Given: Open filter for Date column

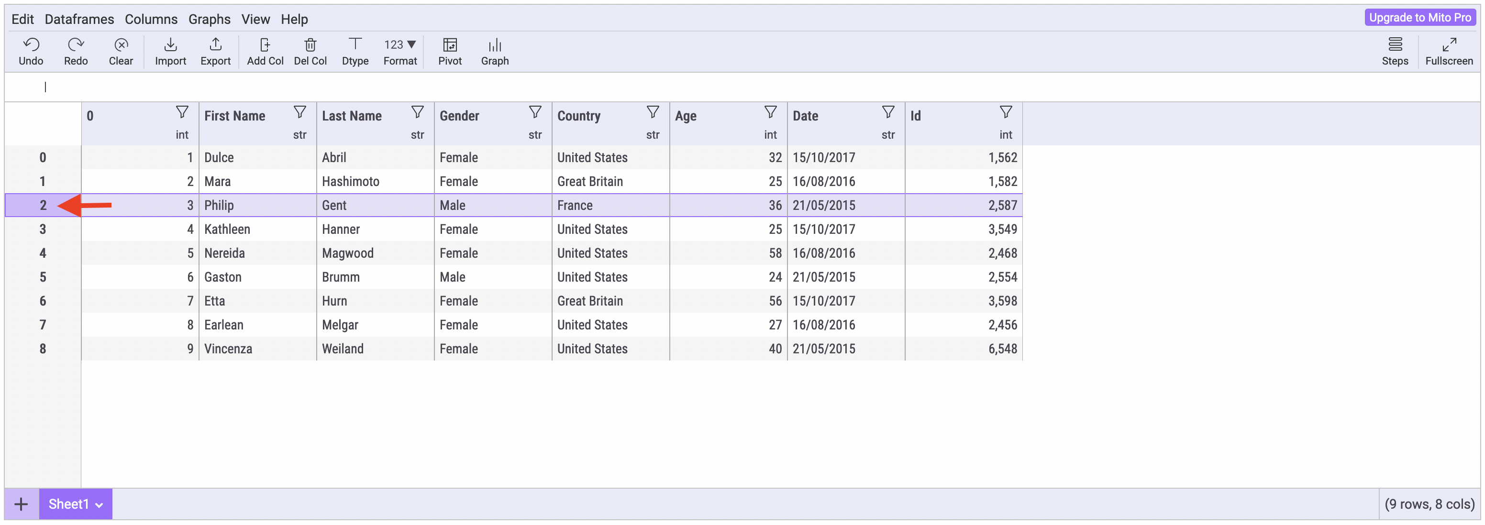Looking at the screenshot, I should (x=888, y=112).
